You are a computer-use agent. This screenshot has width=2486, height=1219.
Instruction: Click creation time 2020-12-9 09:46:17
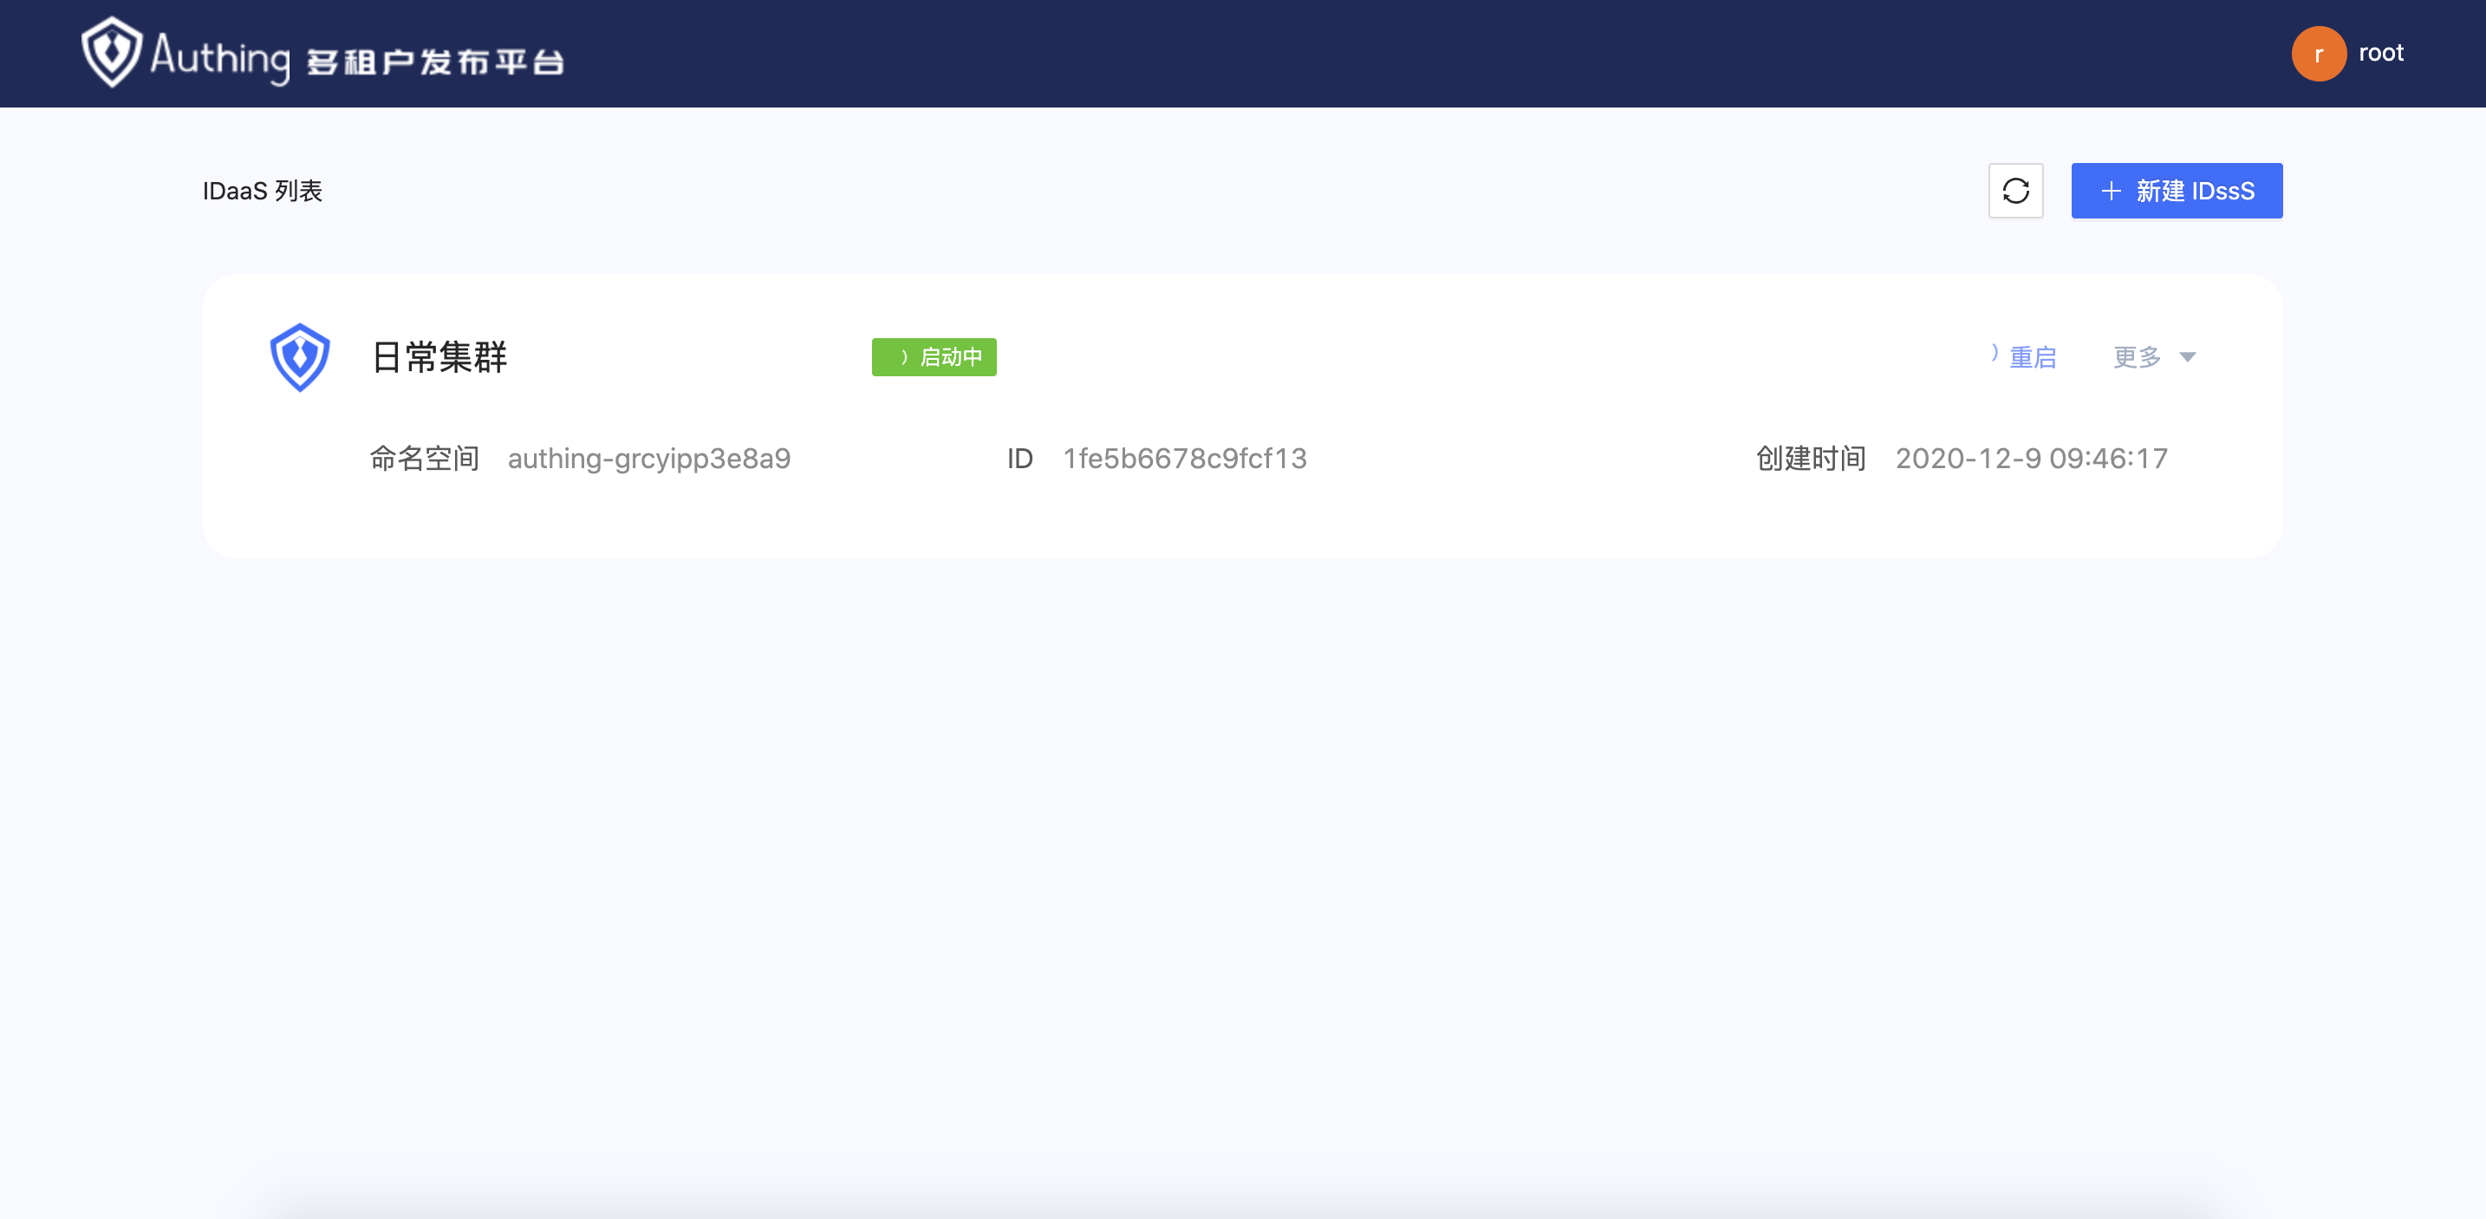(2030, 459)
